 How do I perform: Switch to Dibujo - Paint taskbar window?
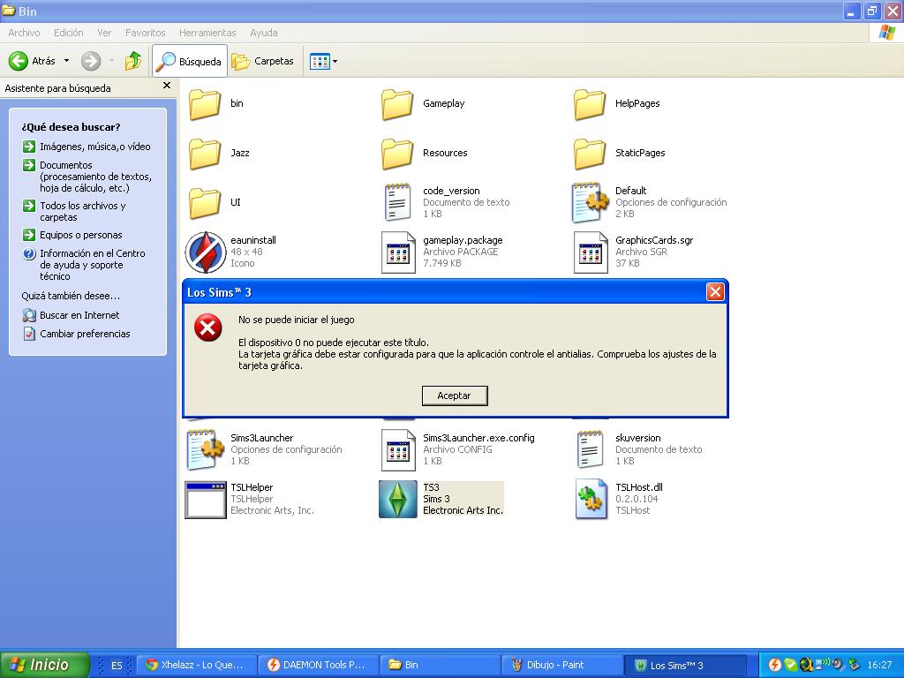(561, 665)
